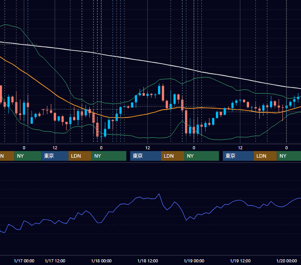The width and height of the screenshot is (301, 265).
Task: Click the LDN block following the 1/17 東京 session
Action: [x=80, y=156]
